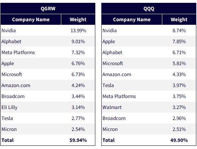
Task: Click Eli Lilly in the QGRW table
Action: click(x=10, y=107)
